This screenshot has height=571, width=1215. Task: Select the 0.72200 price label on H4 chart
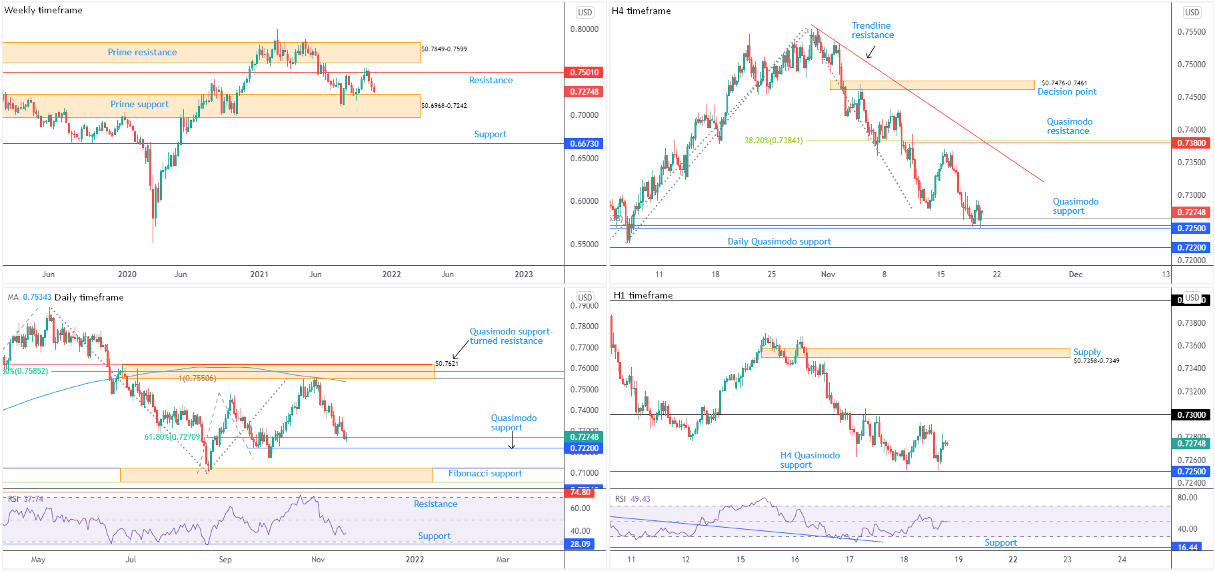click(1191, 247)
